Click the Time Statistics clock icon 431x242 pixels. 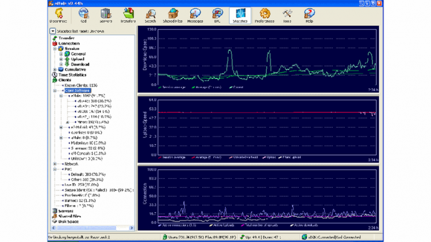[55, 75]
